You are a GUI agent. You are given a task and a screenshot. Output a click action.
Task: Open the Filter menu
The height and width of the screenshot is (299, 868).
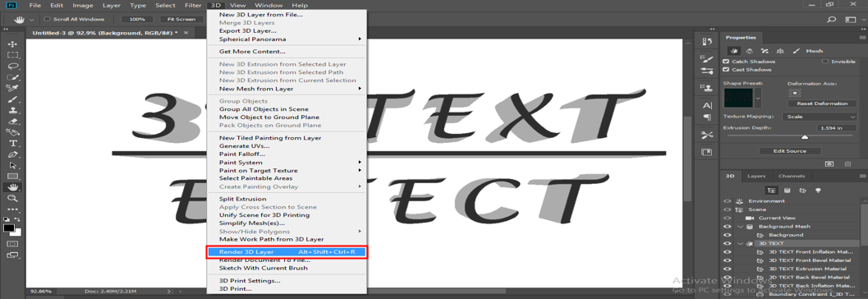pos(193,5)
